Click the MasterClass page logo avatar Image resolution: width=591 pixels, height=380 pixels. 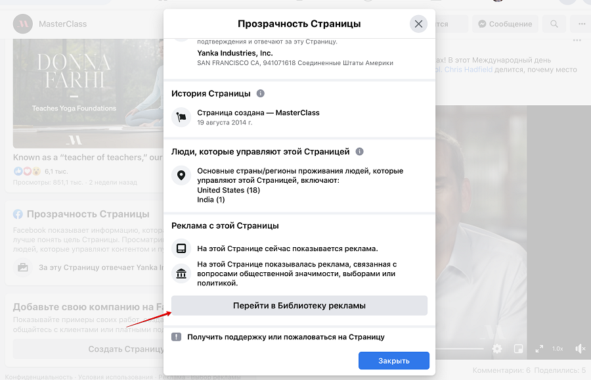[23, 24]
